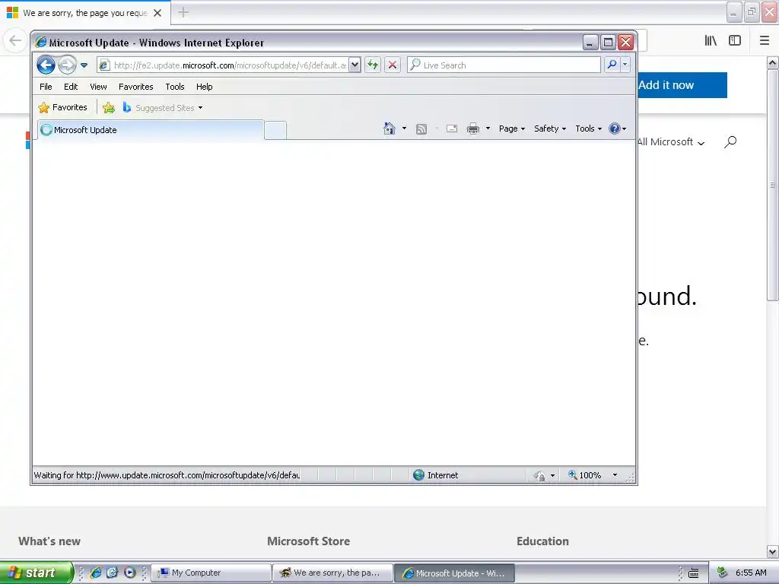Open recent pages dropdown beside IE navigation arrows
Image resolution: width=779 pixels, height=584 pixels.
click(84, 65)
